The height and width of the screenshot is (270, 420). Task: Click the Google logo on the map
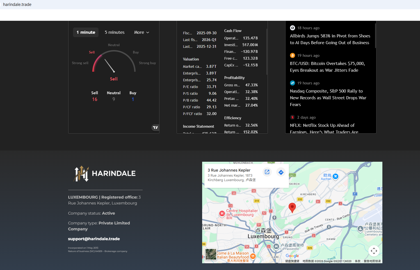coord(292,256)
